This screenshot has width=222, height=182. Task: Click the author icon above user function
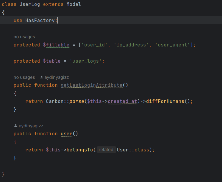[x=16, y=126]
